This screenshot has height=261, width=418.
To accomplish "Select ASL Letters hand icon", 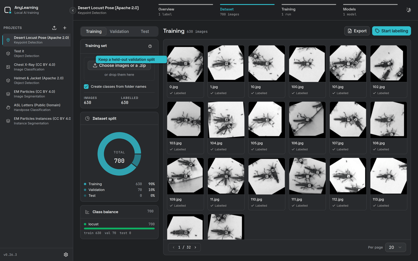I will [8, 108].
